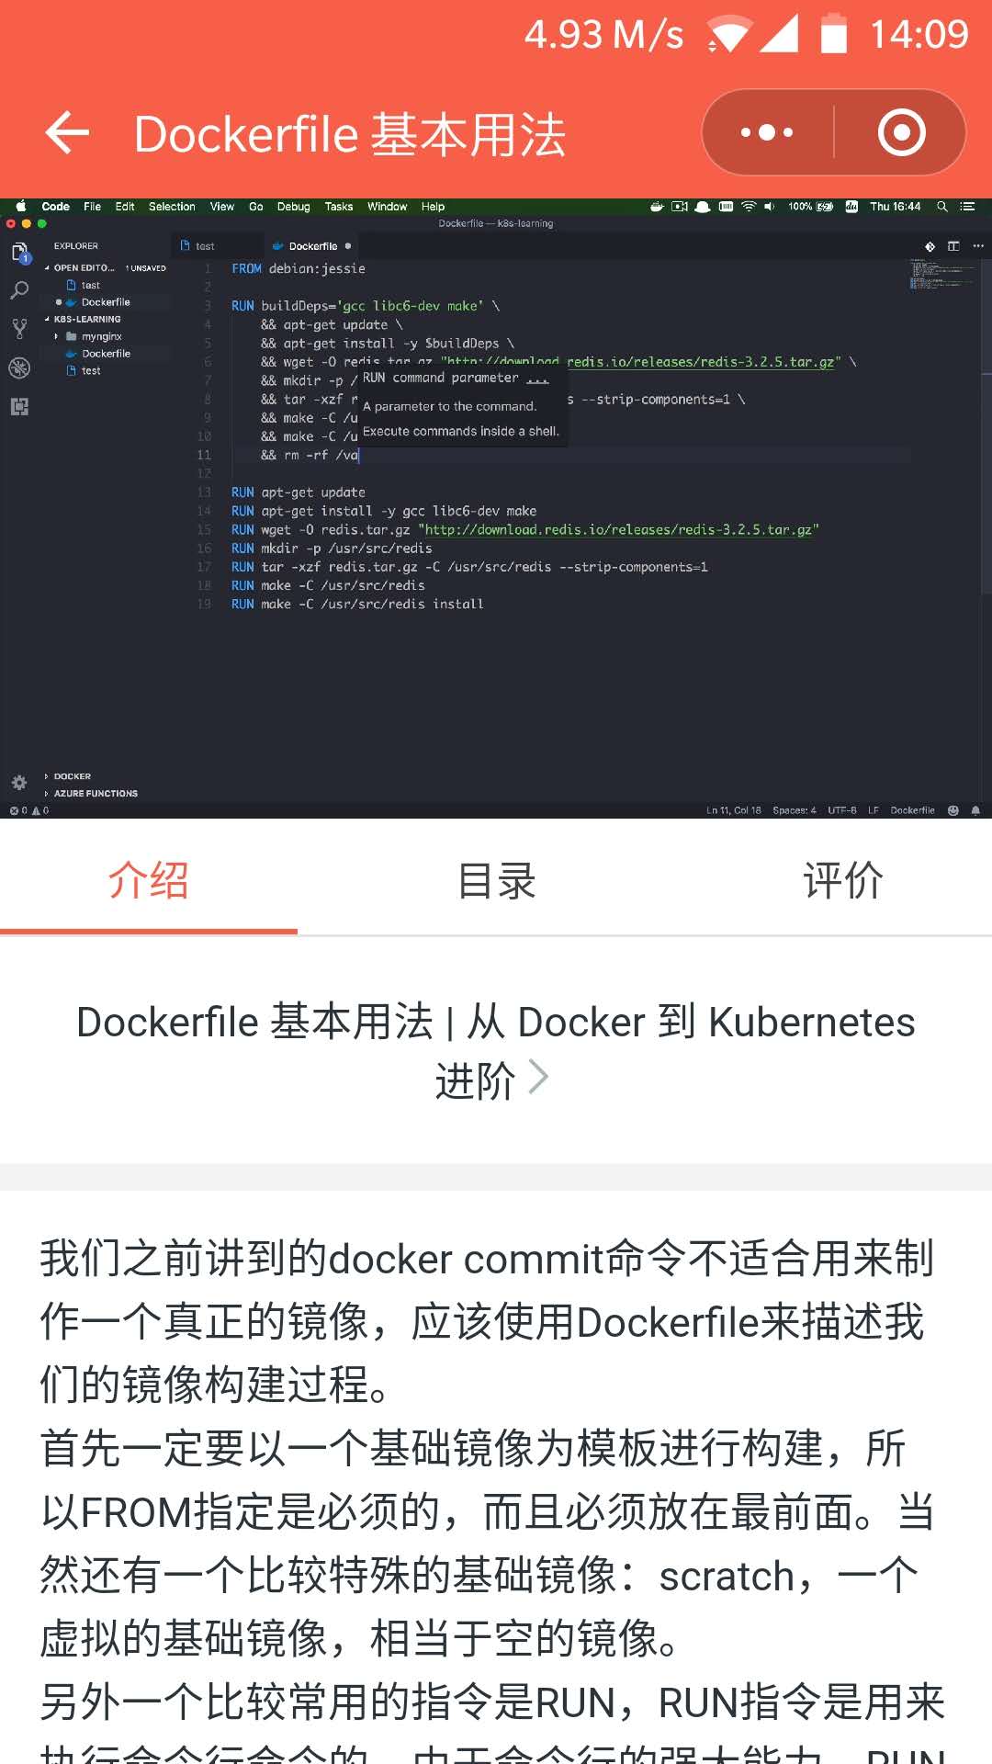This screenshot has height=1764, width=992.
Task: Open the Dockerfile editor tab
Action: 312,246
